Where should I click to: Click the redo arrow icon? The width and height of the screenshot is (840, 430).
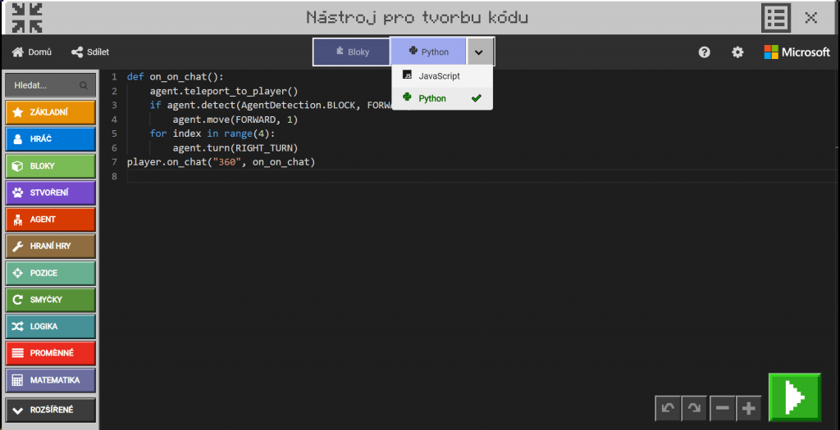pyautogui.click(x=695, y=408)
